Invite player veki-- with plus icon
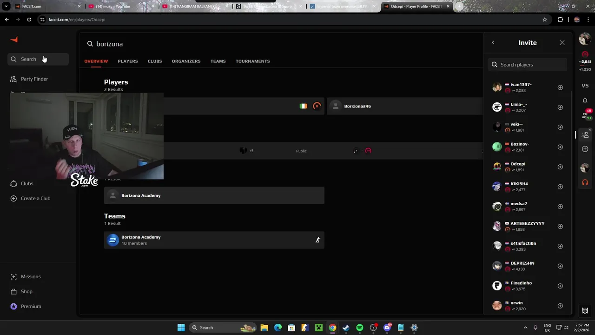 [560, 127]
